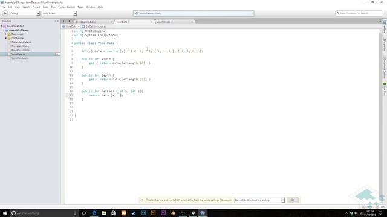Click the previous tab navigation arrow
387x217 pixels.
pos(63,22)
